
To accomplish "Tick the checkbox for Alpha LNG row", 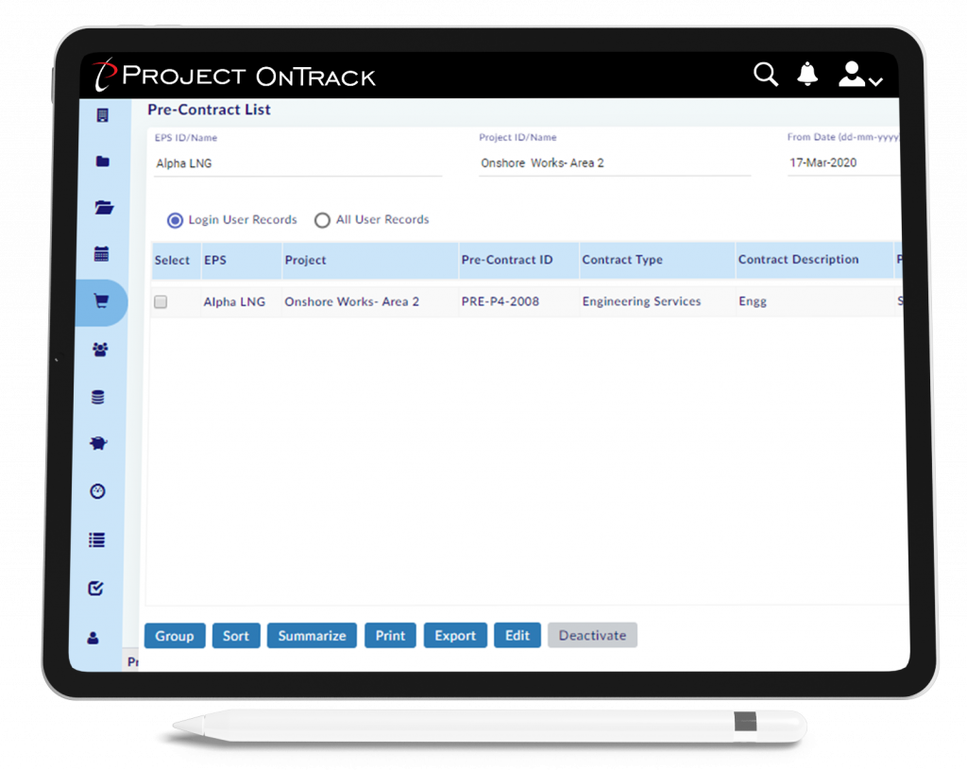I will coord(161,301).
